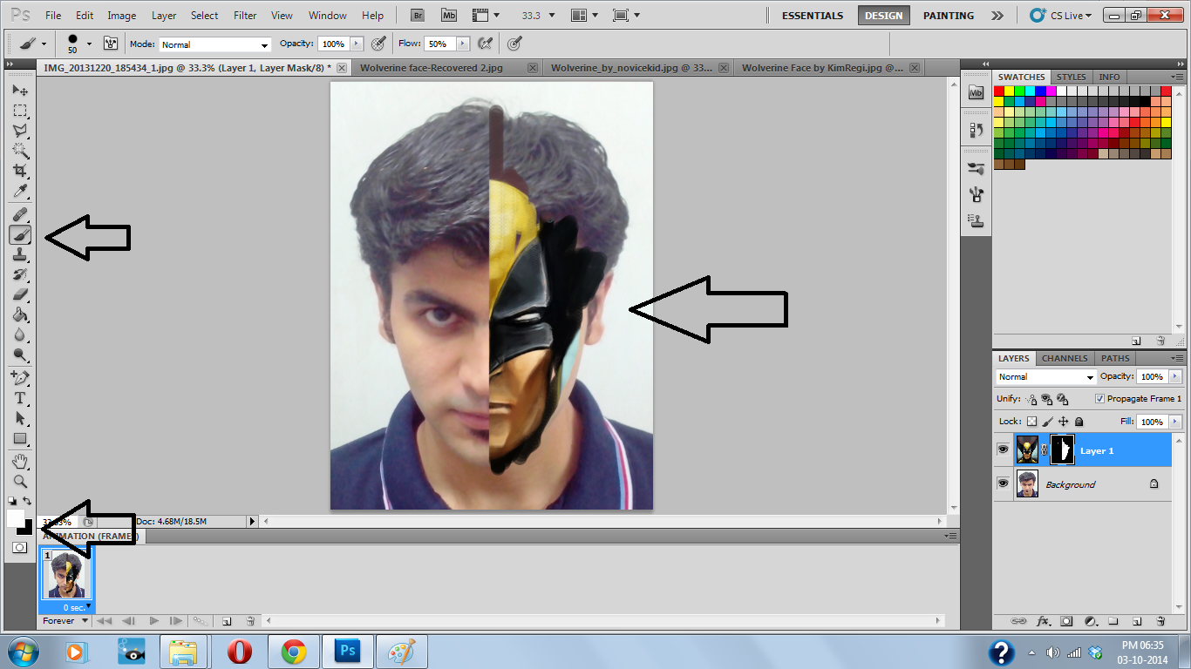This screenshot has width=1191, height=669.
Task: Click the PAINTING workspace button
Action: [x=949, y=16]
